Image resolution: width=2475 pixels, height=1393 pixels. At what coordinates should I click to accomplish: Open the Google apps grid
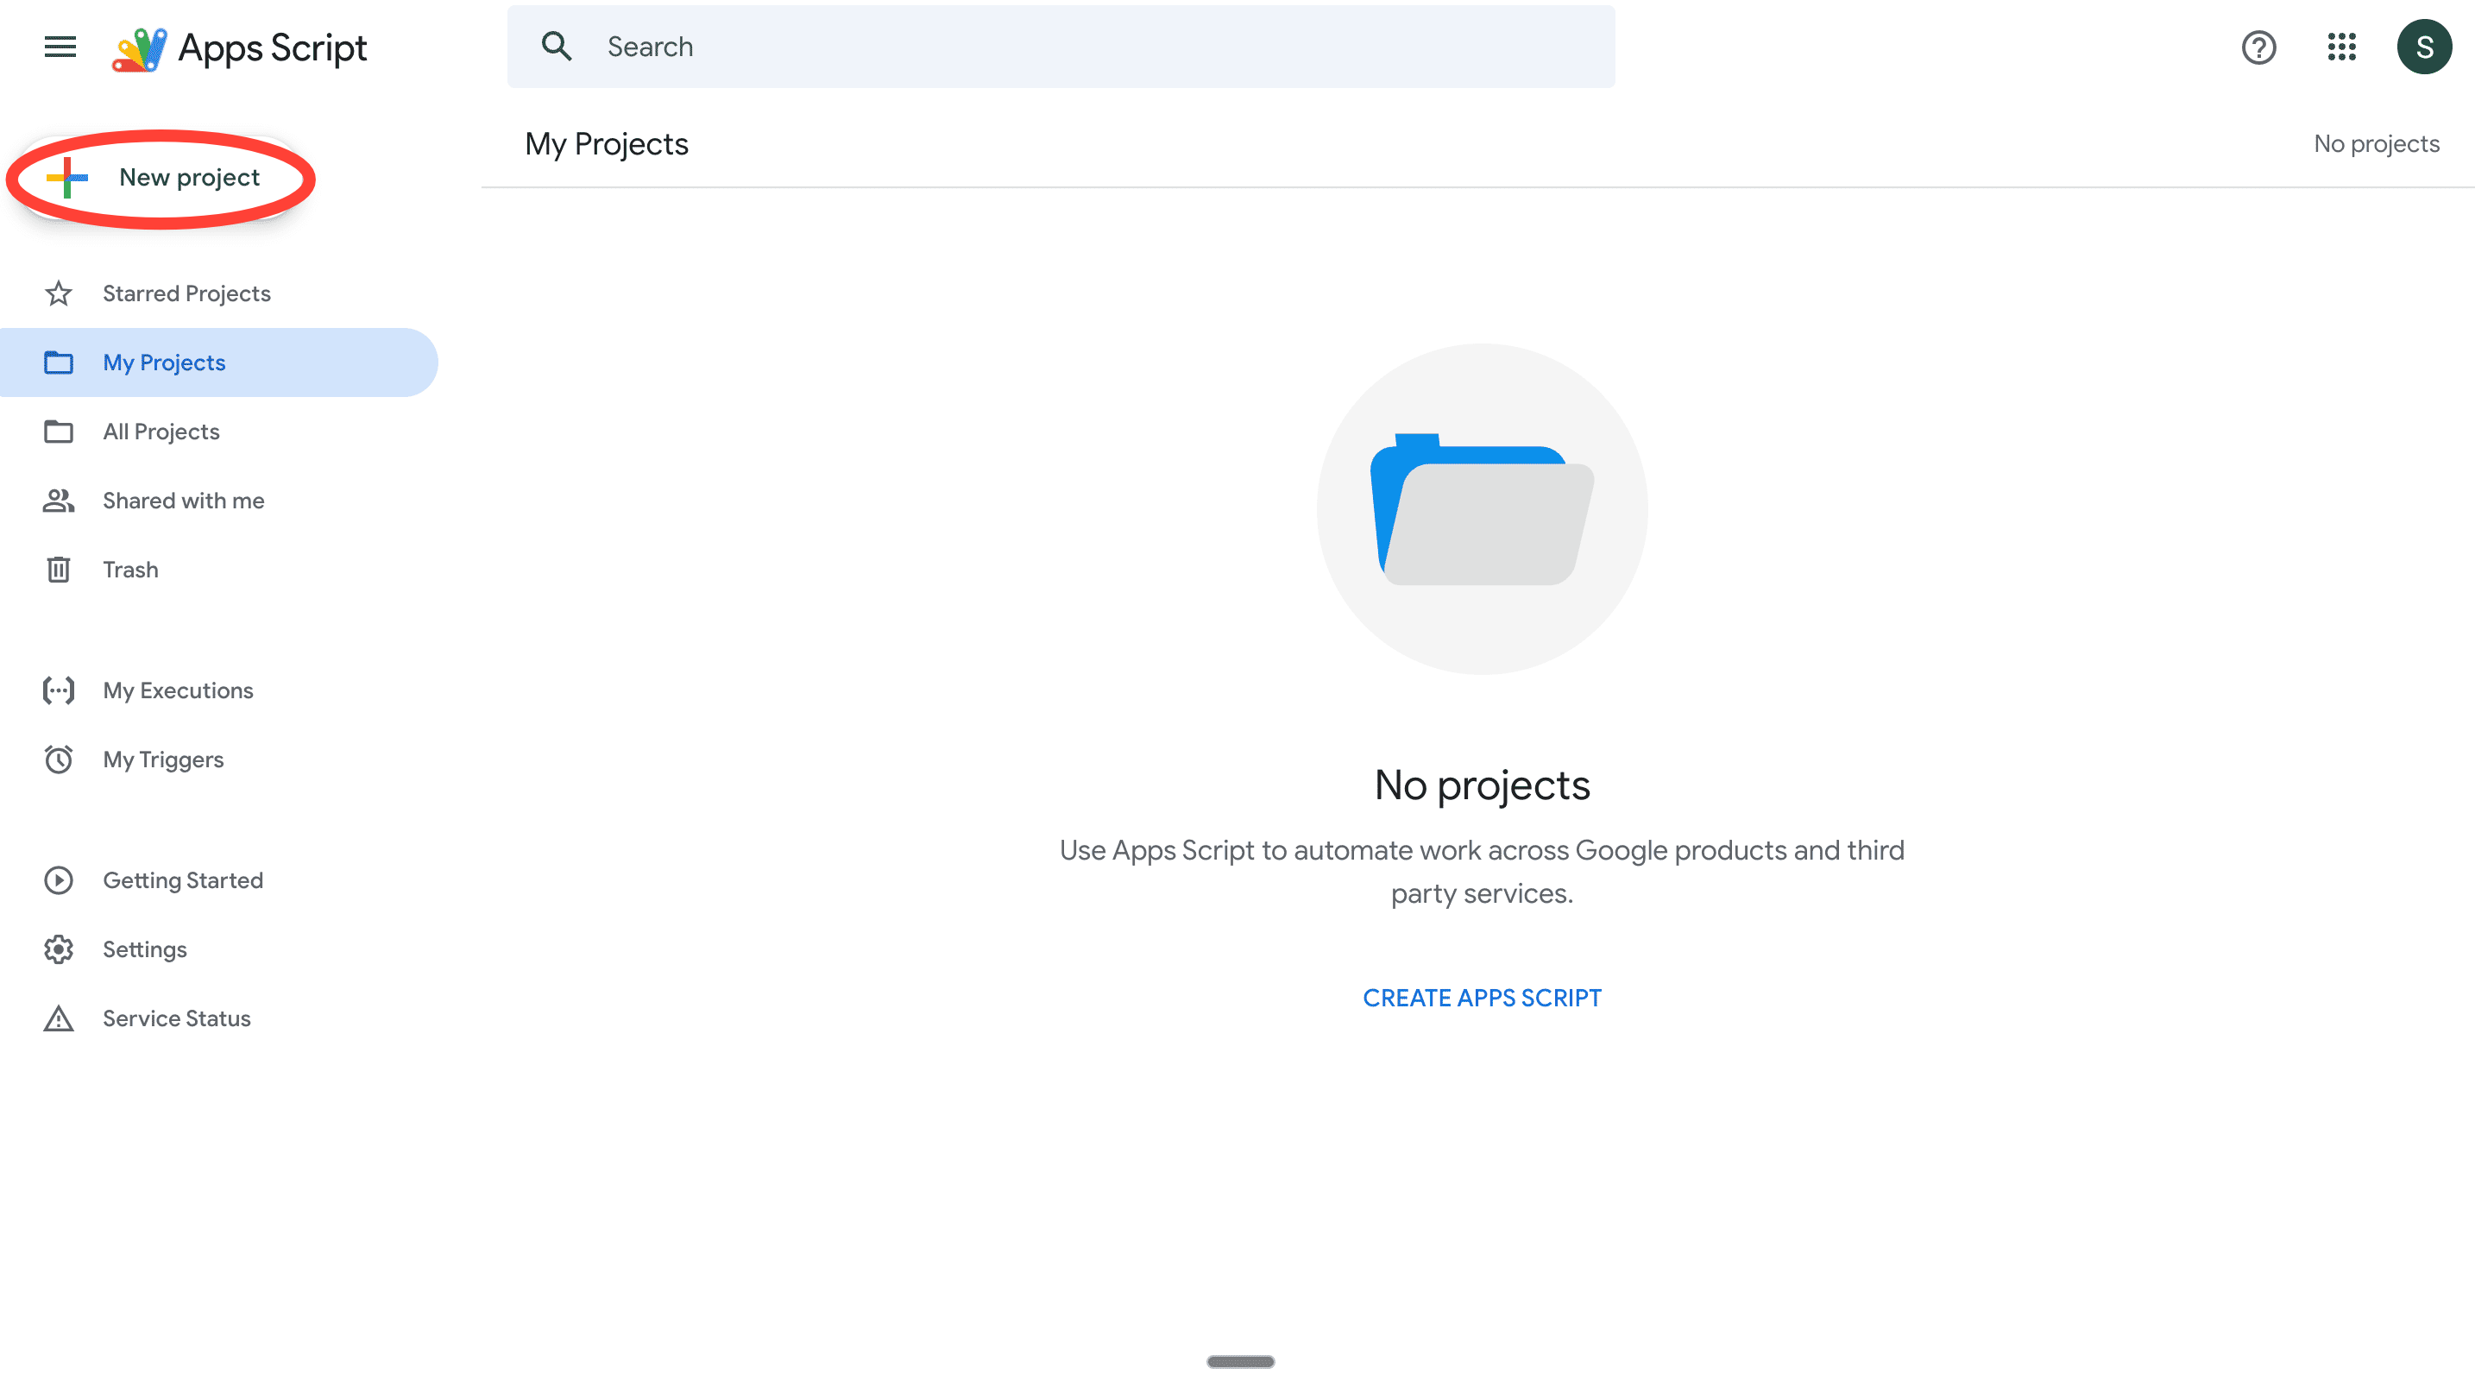tap(2341, 47)
